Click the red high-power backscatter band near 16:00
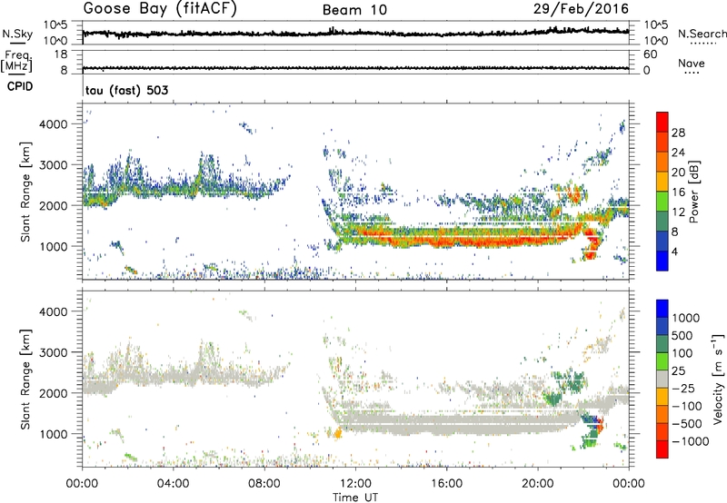 (446, 241)
